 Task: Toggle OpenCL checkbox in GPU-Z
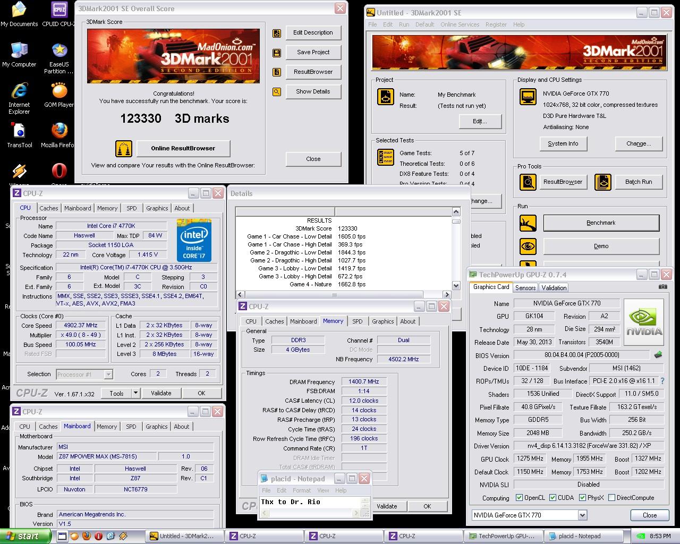tap(520, 498)
